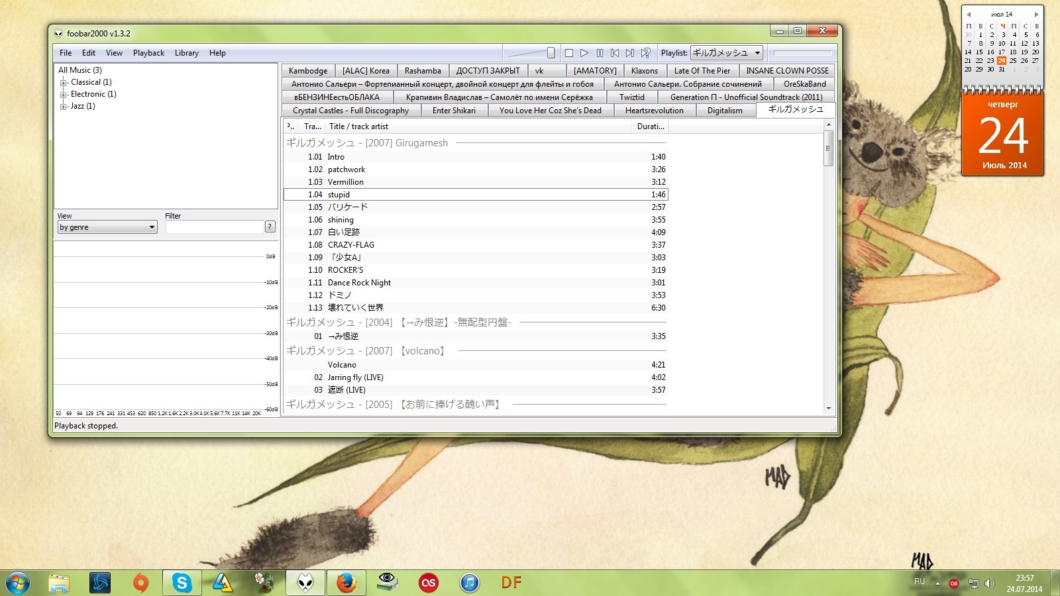Open the Library menu

[x=186, y=53]
